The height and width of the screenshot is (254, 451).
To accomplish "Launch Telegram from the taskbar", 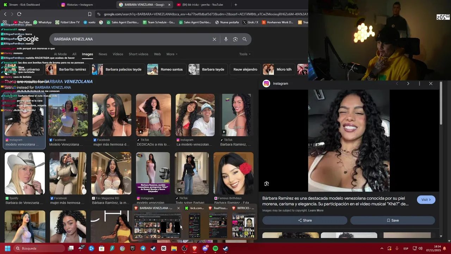I will (143, 248).
